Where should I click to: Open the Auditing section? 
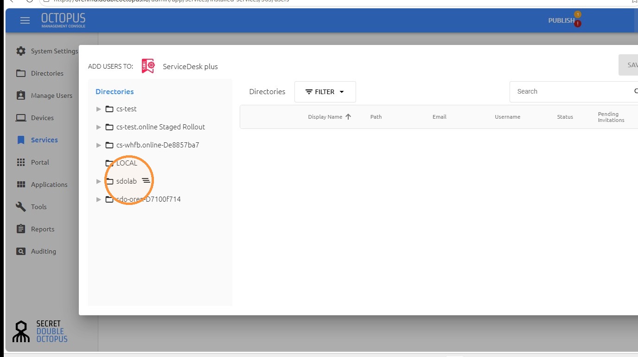coord(43,251)
